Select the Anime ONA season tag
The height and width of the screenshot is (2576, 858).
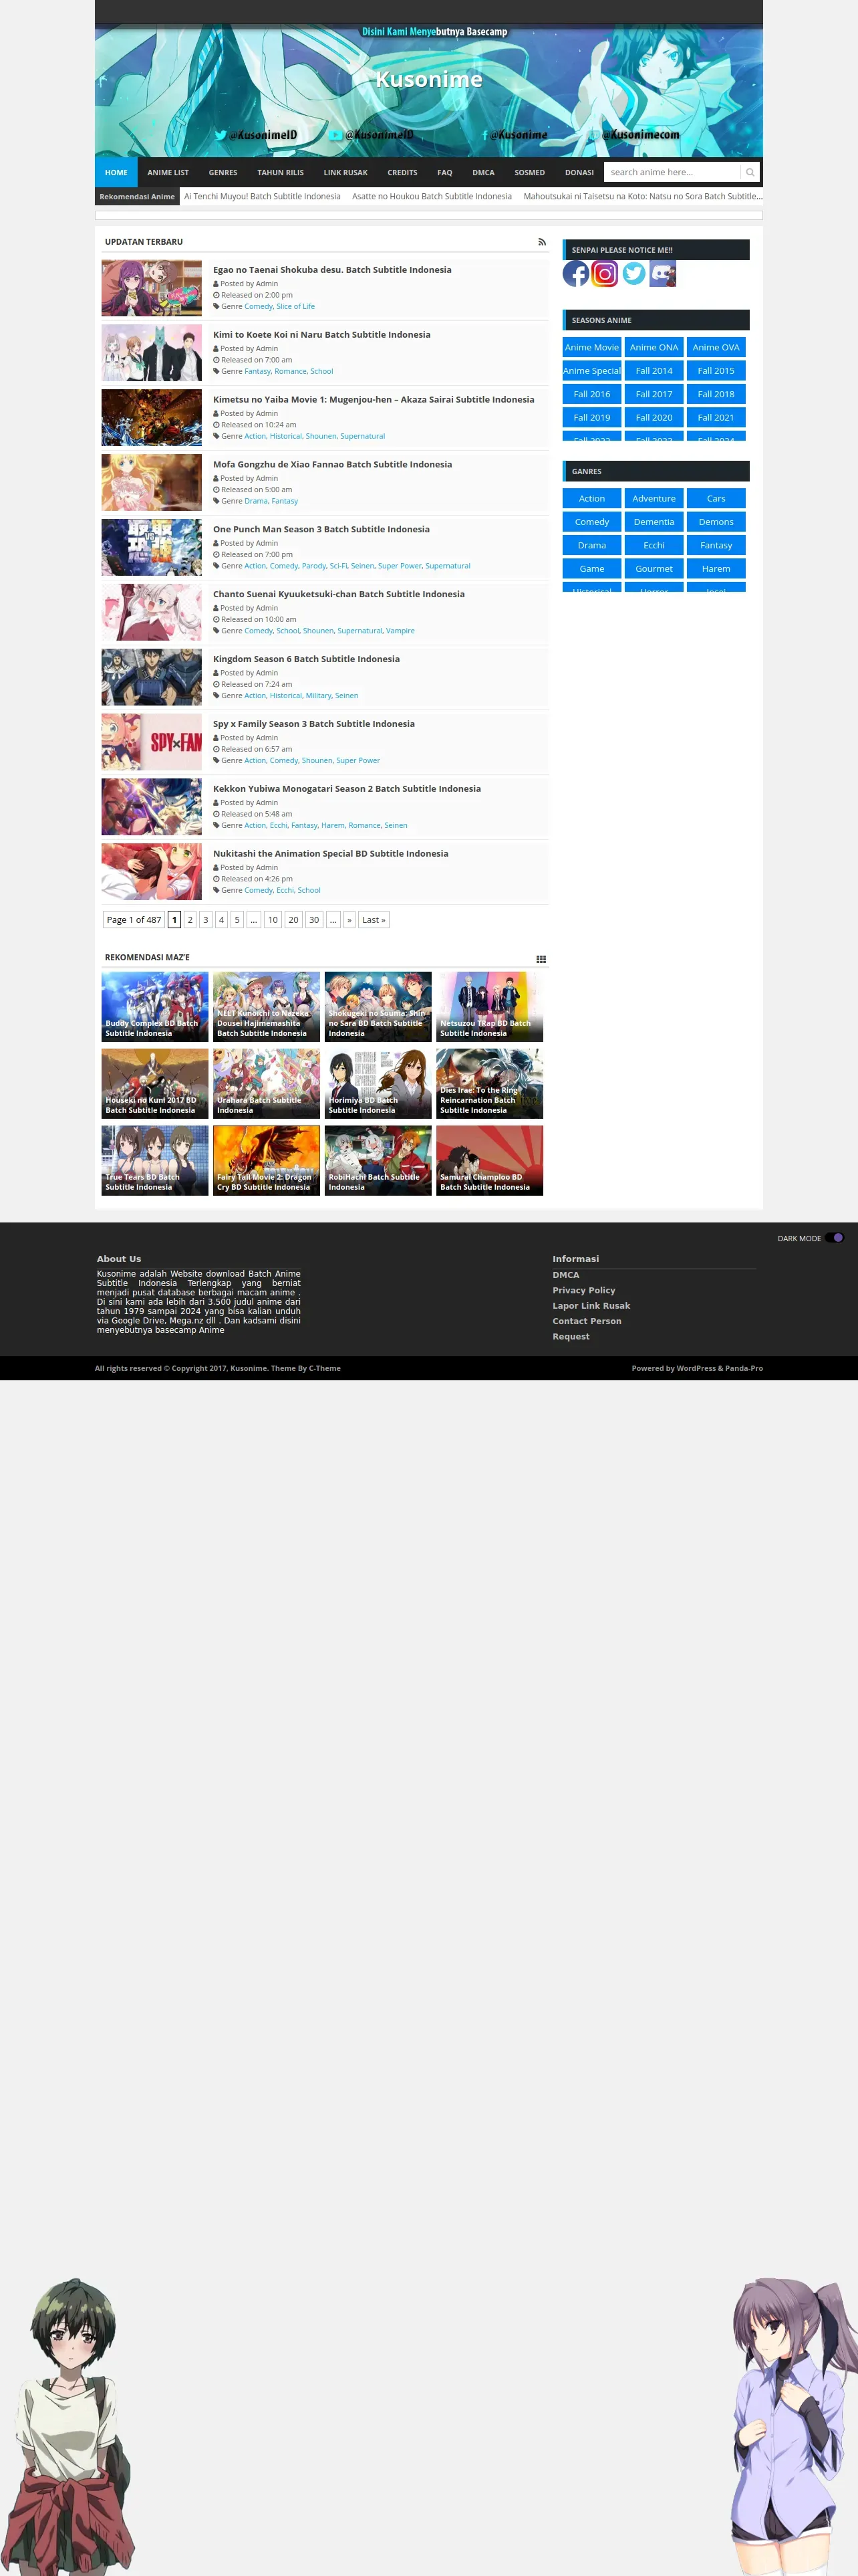pos(654,347)
